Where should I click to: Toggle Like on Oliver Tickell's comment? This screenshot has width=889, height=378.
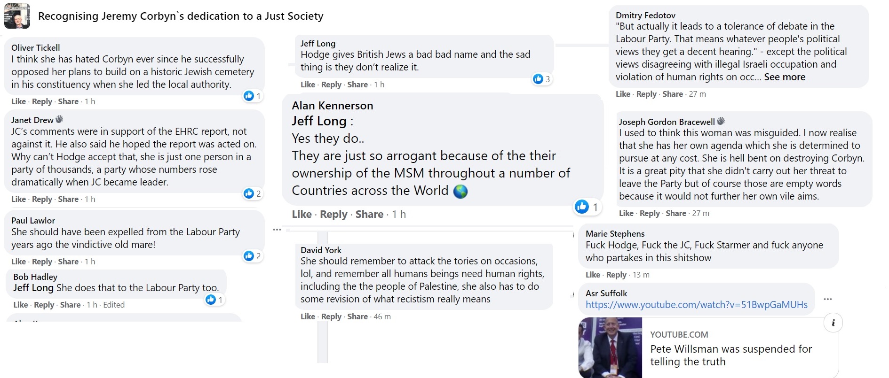19,101
